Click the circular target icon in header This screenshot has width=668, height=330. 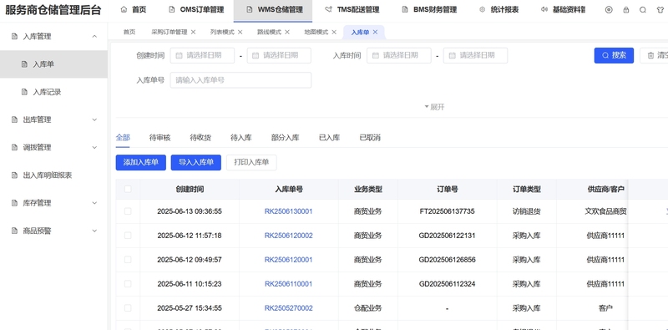pos(609,10)
